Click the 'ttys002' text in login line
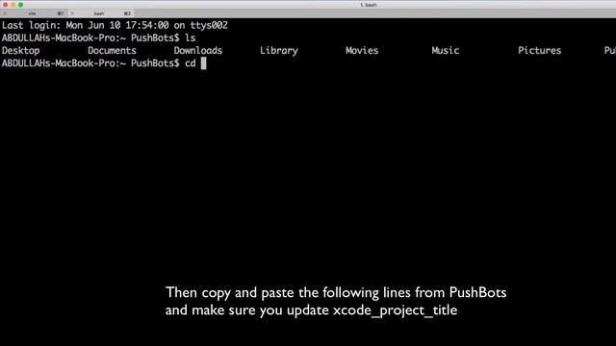 [x=209, y=26]
